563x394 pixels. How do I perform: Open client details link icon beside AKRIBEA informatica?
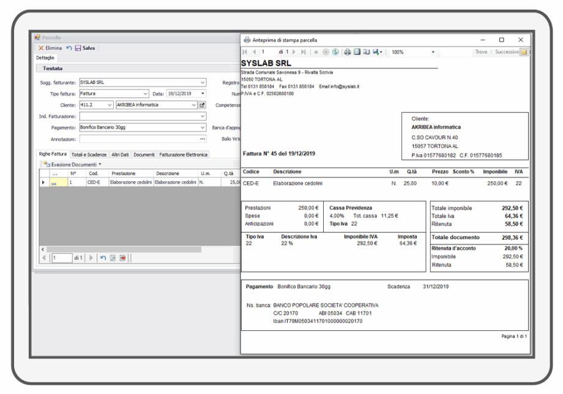[202, 105]
